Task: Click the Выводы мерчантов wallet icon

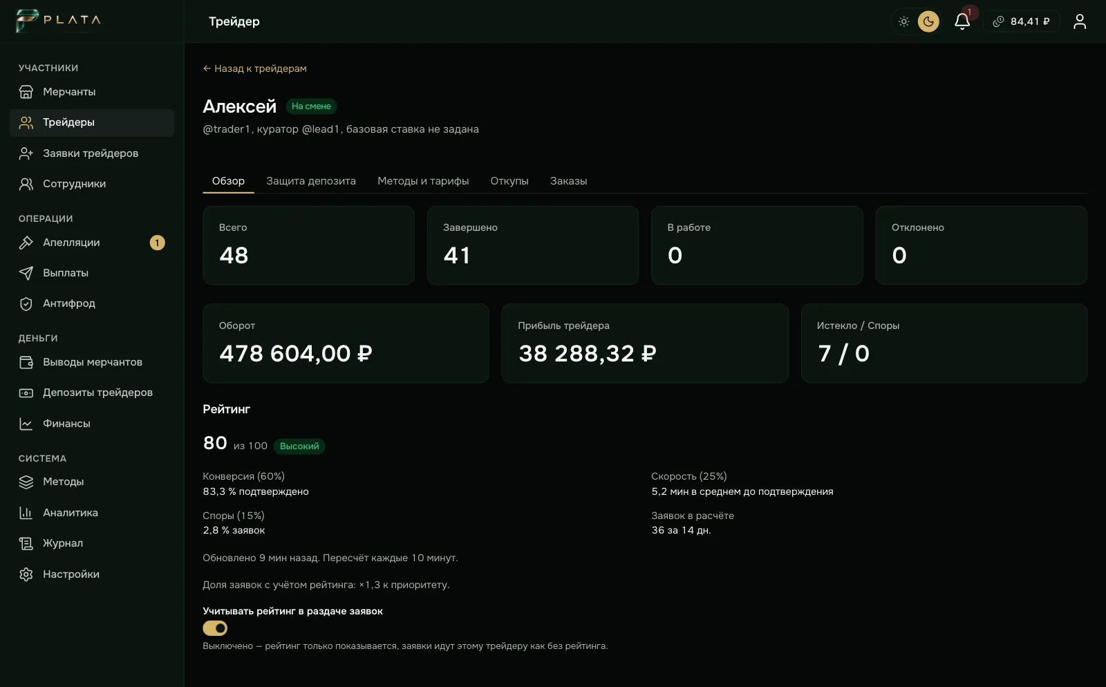Action: click(26, 362)
